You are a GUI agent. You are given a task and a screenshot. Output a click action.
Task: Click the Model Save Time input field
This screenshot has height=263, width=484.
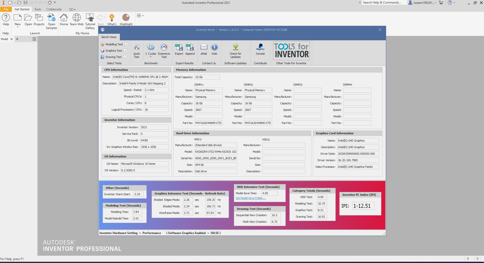269,193
